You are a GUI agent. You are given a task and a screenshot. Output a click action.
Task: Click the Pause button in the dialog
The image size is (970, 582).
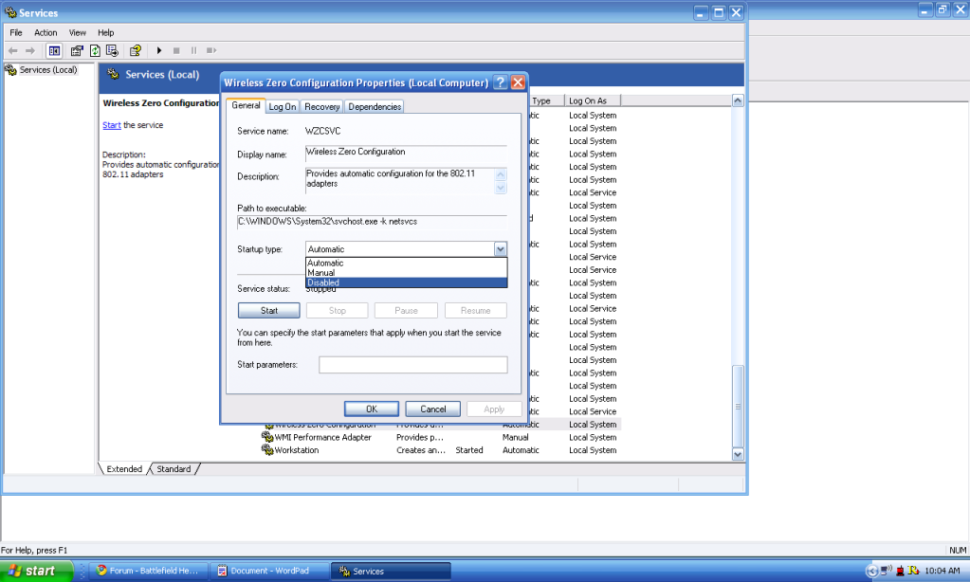406,311
